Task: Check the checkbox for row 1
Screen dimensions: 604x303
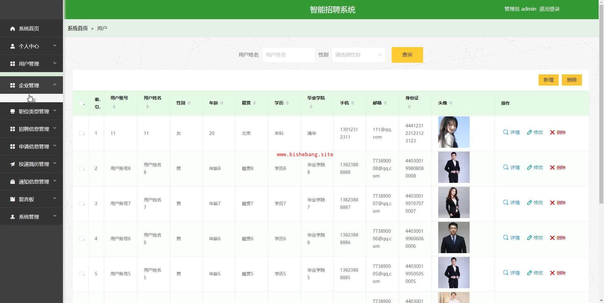Action: coord(81,133)
